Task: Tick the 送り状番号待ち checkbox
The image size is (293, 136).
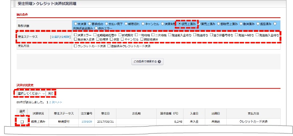Action: (211, 35)
